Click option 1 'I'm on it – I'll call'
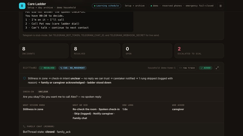The image size is (243, 136). pyautogui.click(x=45, y=20)
